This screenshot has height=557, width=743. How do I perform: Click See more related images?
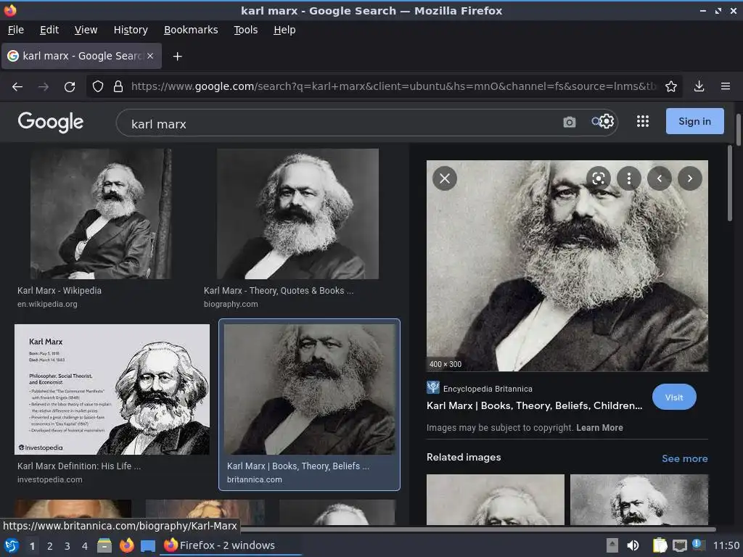(685, 458)
